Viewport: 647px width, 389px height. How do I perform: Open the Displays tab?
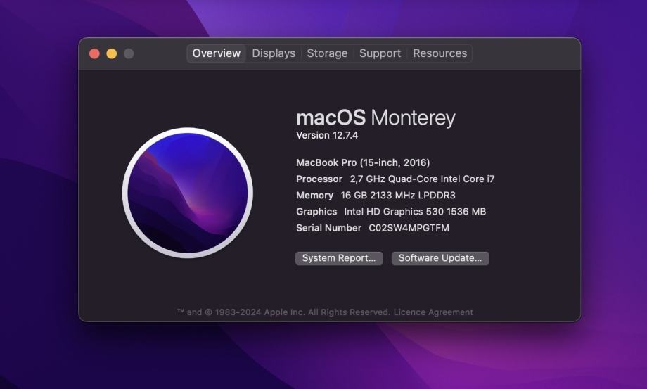274,53
